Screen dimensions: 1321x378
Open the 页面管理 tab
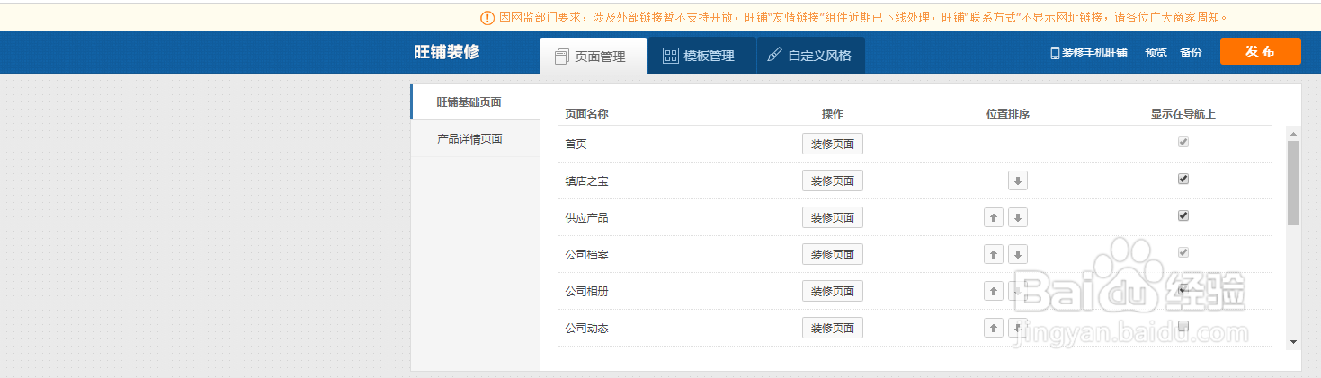tap(594, 56)
